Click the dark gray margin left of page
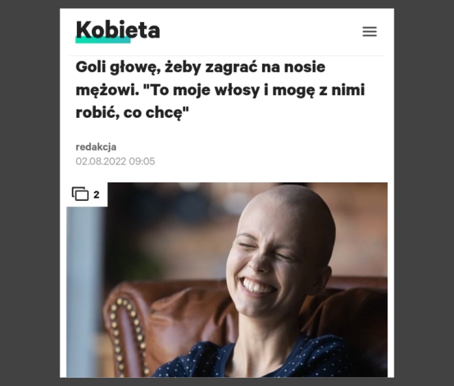The height and width of the screenshot is (386, 454). point(29,193)
